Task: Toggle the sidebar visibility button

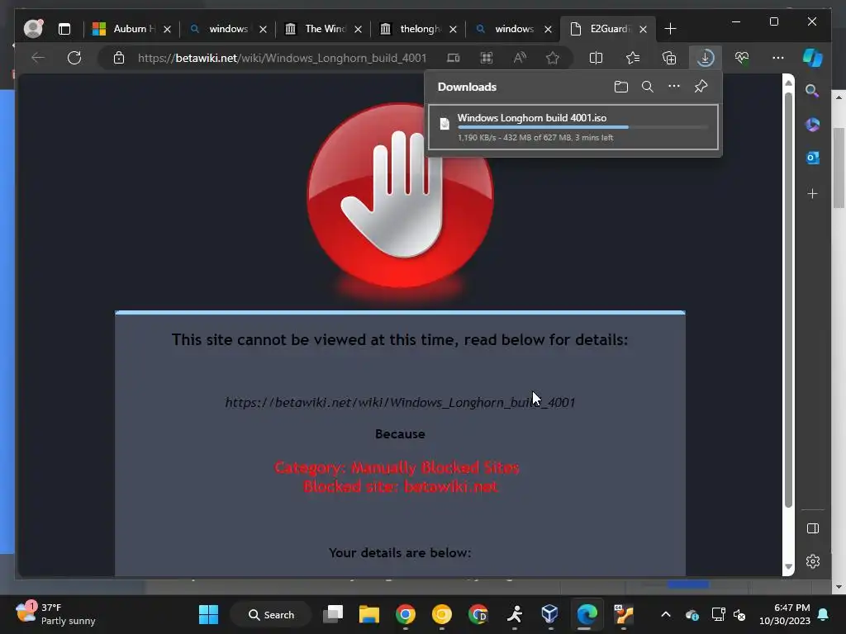Action: (813, 528)
